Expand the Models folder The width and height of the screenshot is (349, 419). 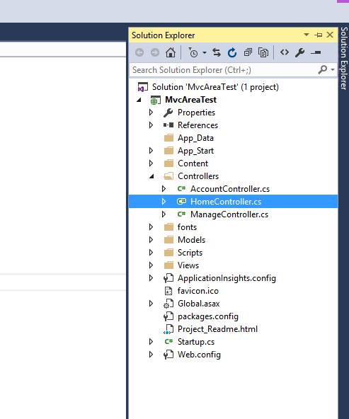tap(151, 240)
